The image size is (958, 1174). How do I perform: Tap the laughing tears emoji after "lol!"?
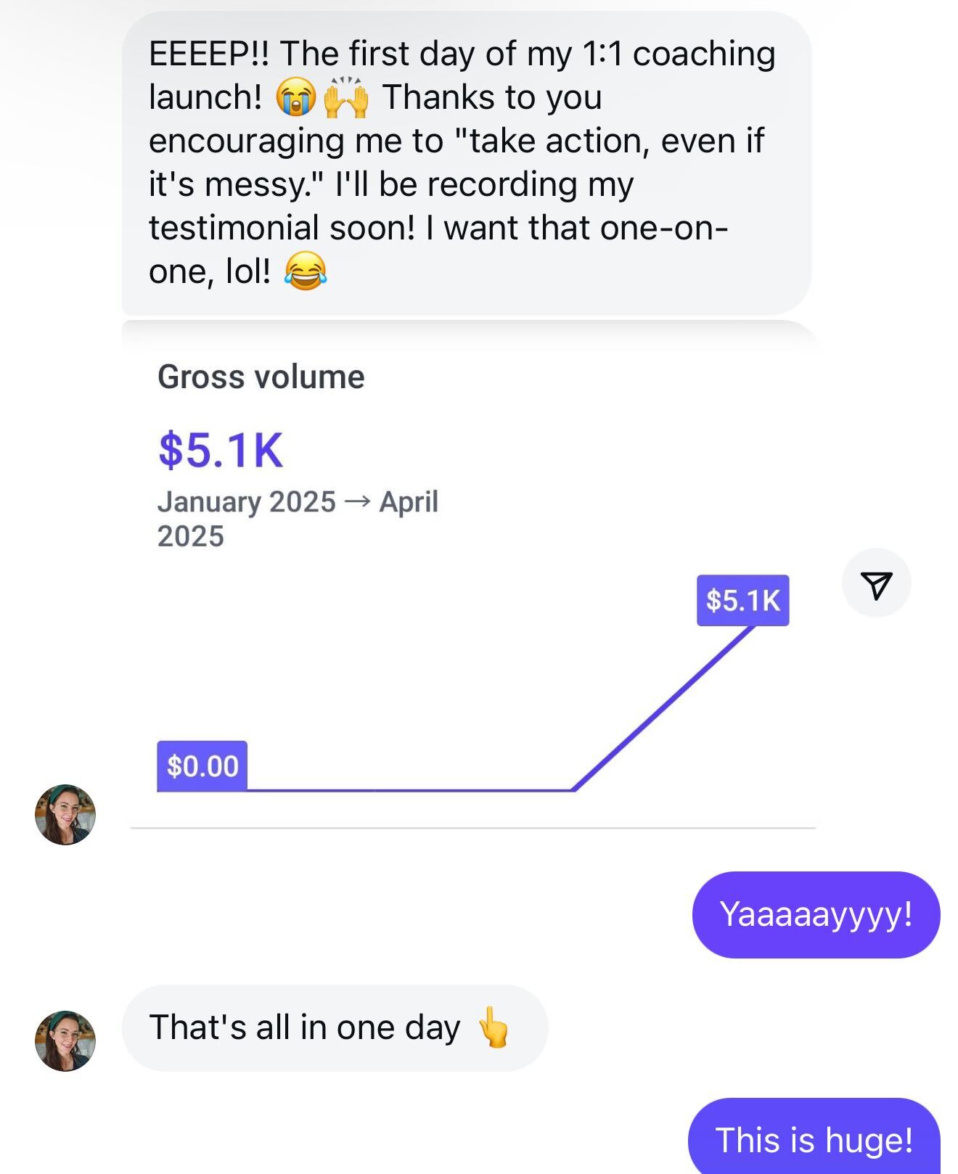(306, 271)
